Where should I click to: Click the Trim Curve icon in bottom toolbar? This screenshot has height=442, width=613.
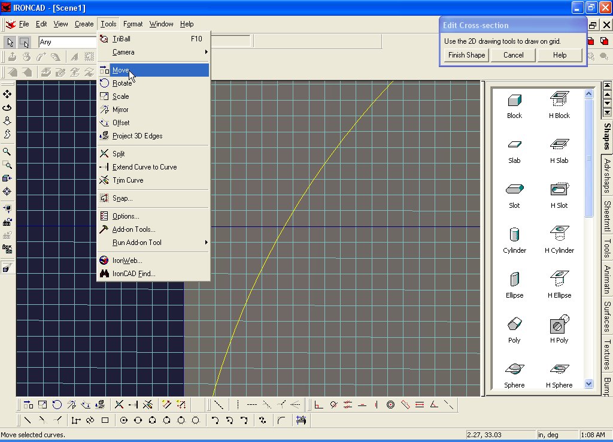[148, 405]
